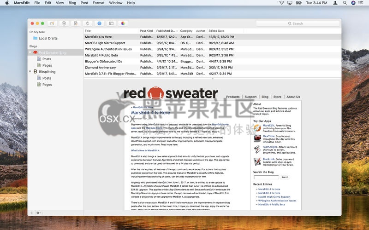Click the Refresh toolbar icon

click(88, 23)
